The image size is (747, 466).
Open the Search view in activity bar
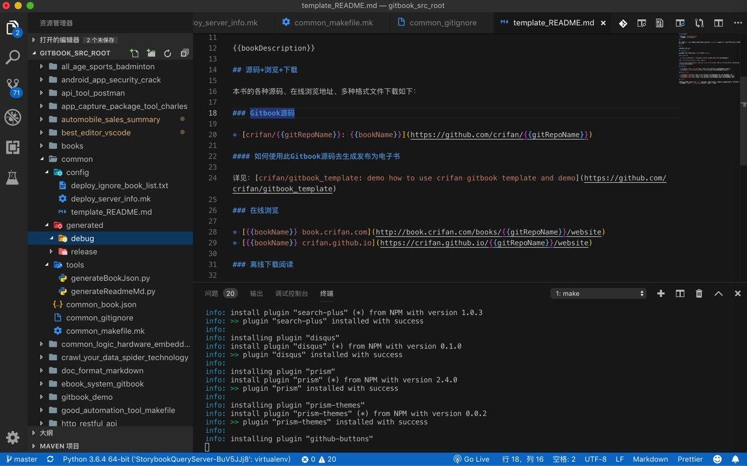[x=13, y=57]
